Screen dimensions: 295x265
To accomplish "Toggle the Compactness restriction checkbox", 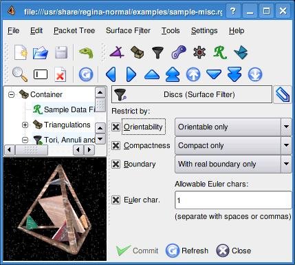I will 116,145.
